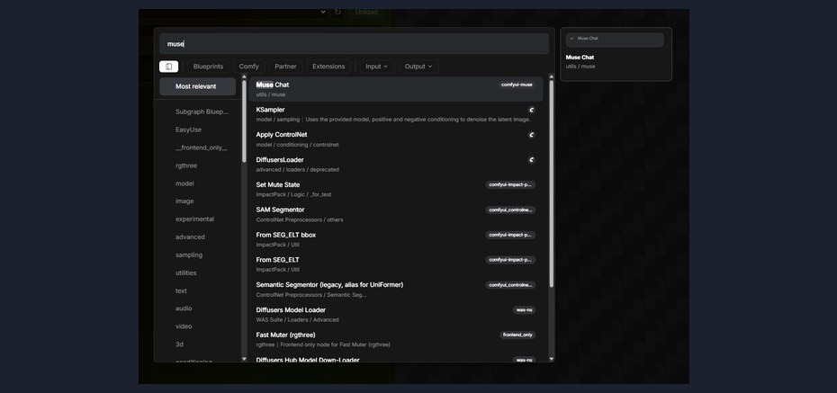Choose the KSampler node result
The height and width of the screenshot is (393, 837).
pyautogui.click(x=396, y=114)
